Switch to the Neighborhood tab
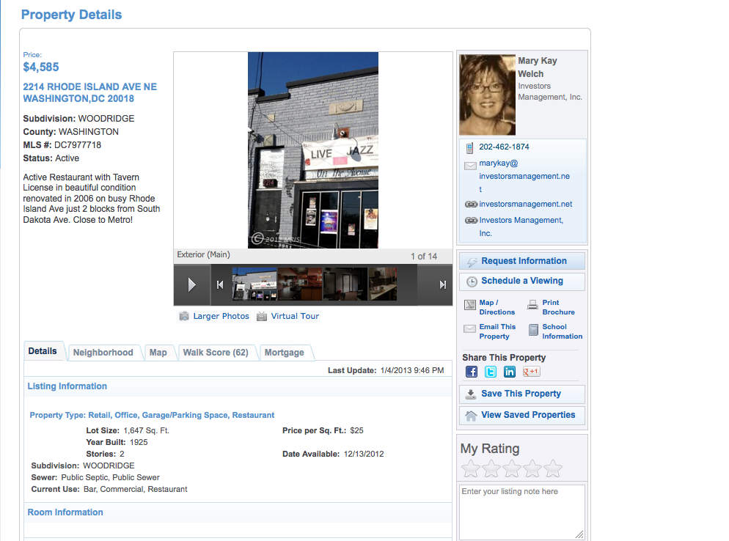Image resolution: width=729 pixels, height=541 pixels. coord(103,353)
